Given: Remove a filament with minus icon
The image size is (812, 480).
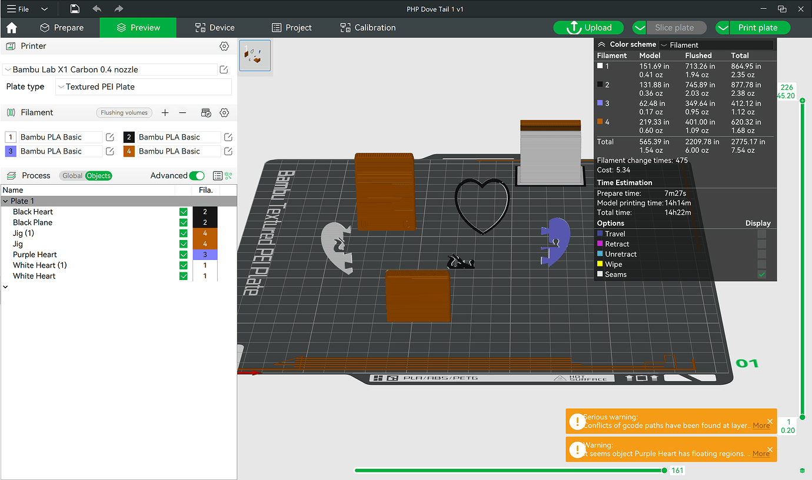Looking at the screenshot, I should [183, 112].
